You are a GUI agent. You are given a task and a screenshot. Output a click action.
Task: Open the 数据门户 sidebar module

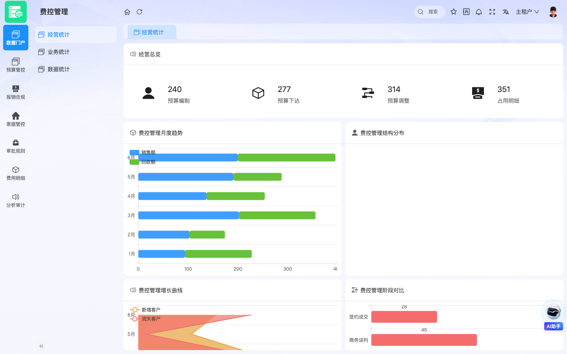coord(16,38)
